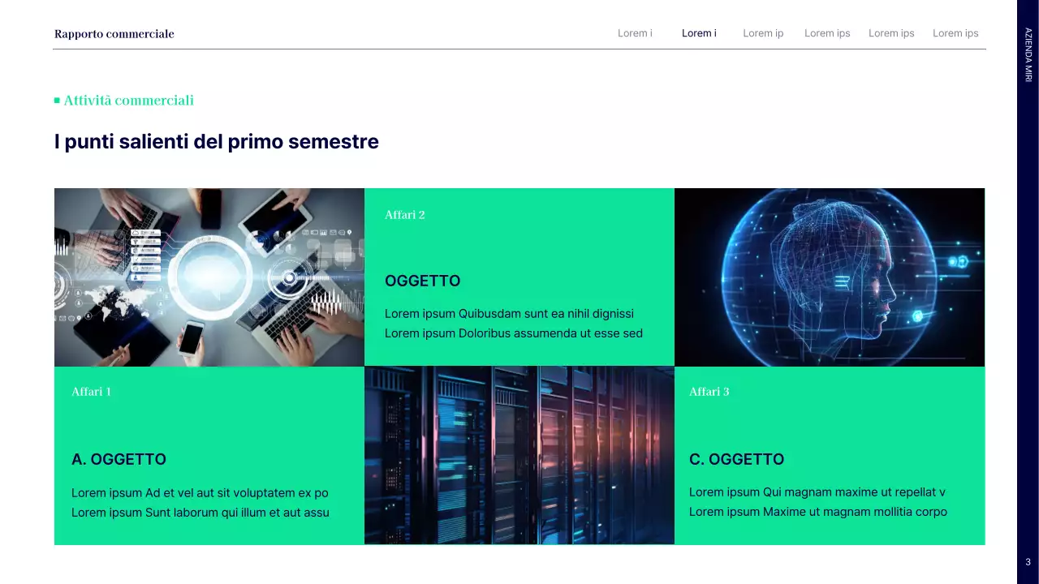The image size is (1039, 584).
Task: Open the "Lorem ip" navigation entry
Action: click(x=763, y=33)
